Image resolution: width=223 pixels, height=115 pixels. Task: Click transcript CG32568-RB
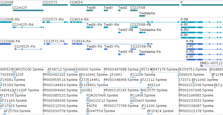pos(140,24)
